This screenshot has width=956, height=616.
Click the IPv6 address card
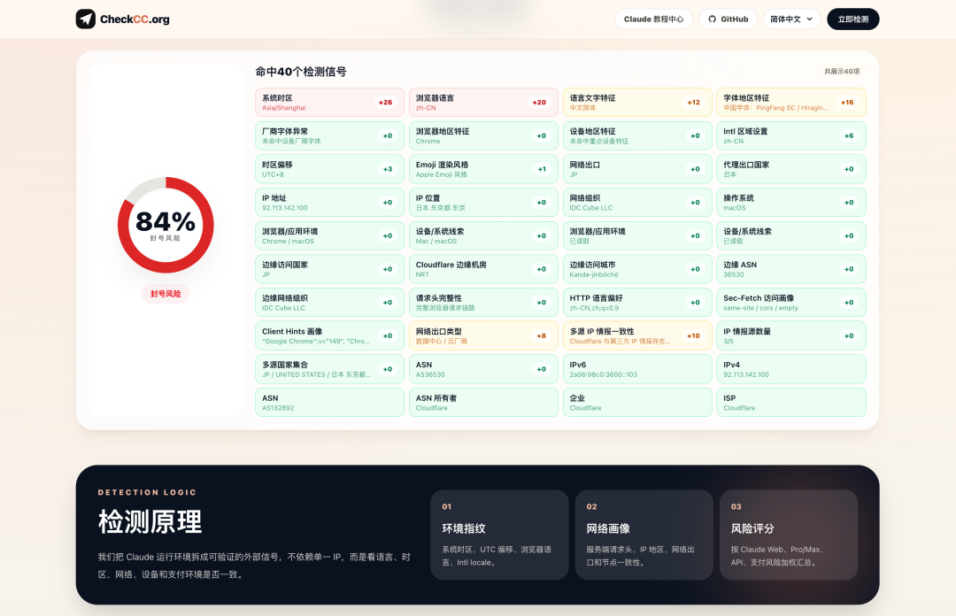point(637,369)
